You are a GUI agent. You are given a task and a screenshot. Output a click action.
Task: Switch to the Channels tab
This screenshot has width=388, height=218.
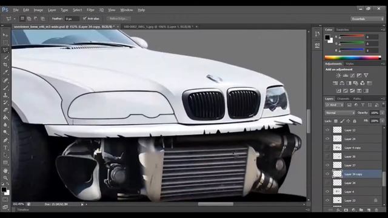click(x=343, y=99)
